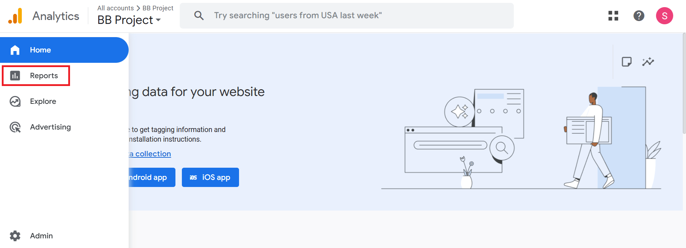686x248 pixels.
Task: Select the Reports bar-chart icon
Action: pyautogui.click(x=15, y=76)
